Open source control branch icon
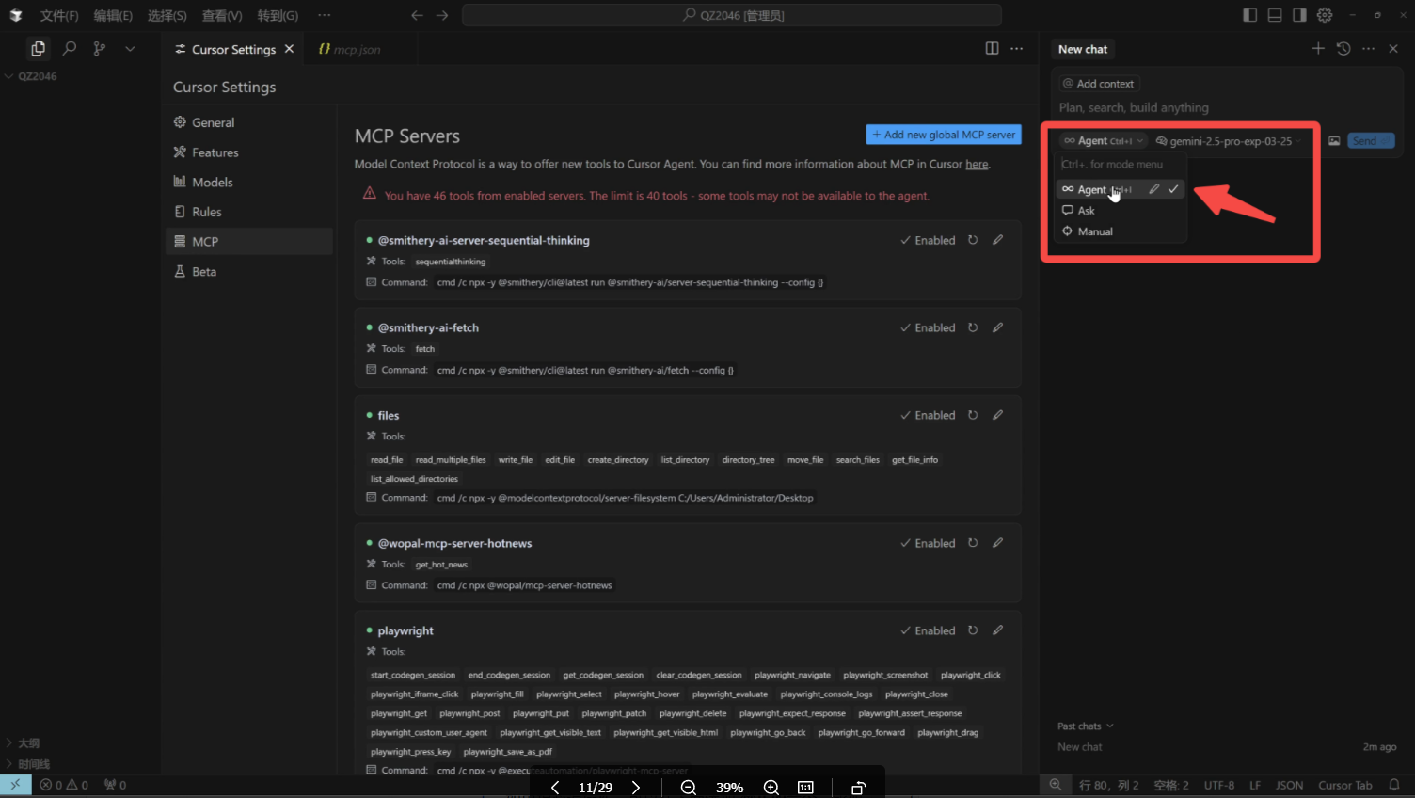 click(99, 48)
